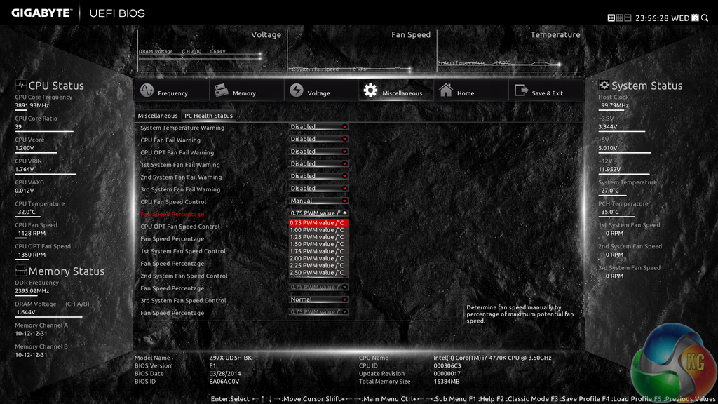718x404 pixels.
Task: Click the CPU Fan Speed value 1128 RPM
Action: [32, 233]
